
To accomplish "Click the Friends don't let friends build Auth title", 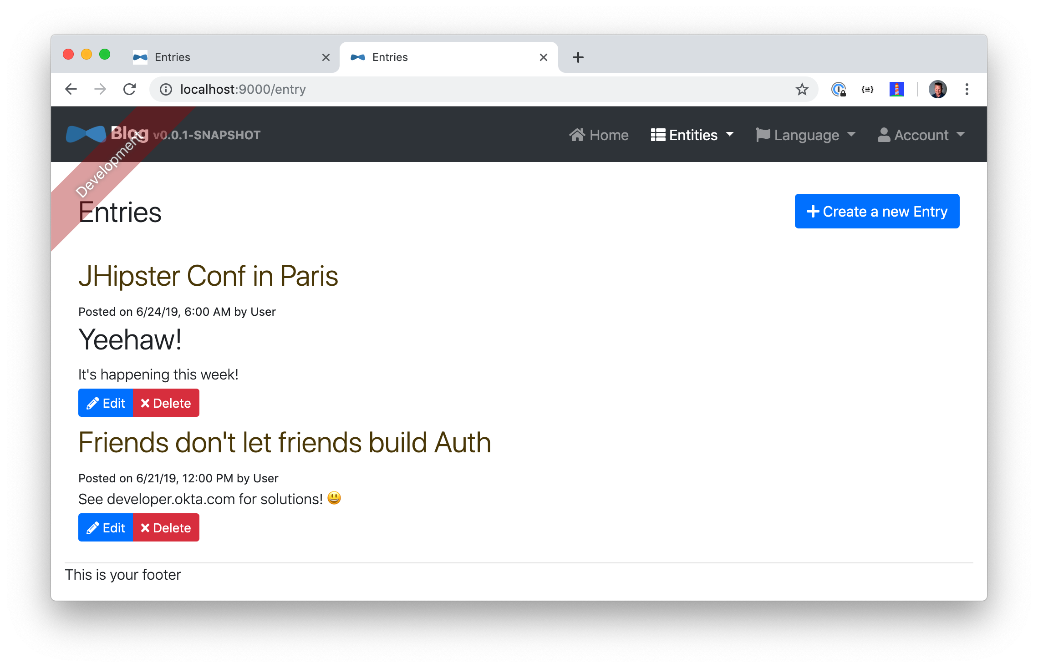I will [x=285, y=441].
